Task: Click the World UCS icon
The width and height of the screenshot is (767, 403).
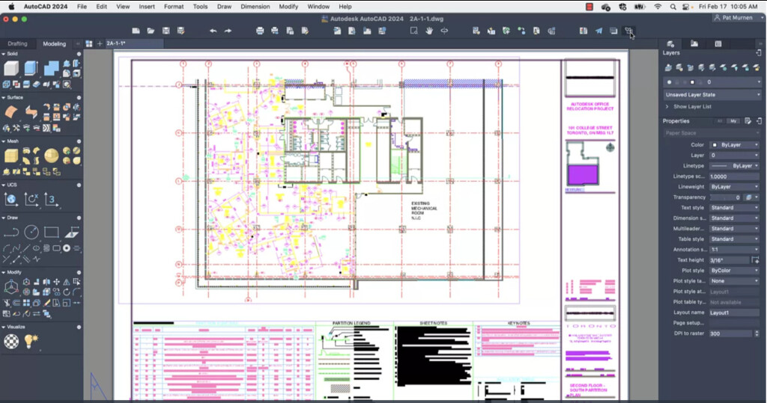Action: point(11,199)
